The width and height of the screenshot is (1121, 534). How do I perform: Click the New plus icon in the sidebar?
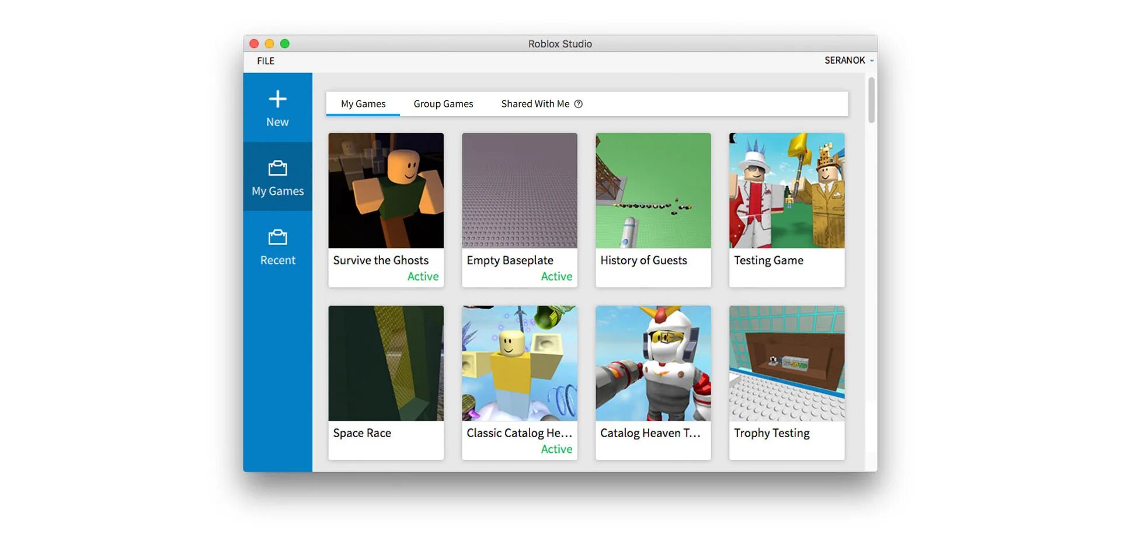pyautogui.click(x=277, y=99)
